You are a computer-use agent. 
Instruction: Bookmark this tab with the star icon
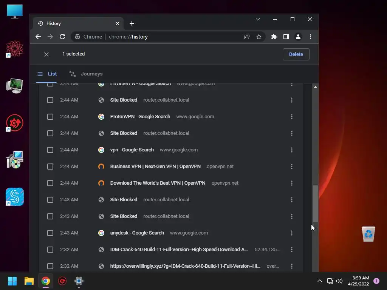tap(259, 37)
